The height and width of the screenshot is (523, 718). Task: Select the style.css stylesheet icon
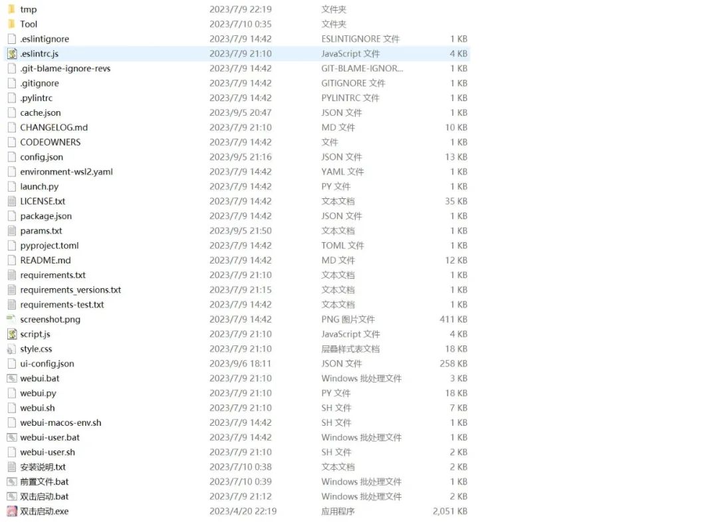pos(11,349)
